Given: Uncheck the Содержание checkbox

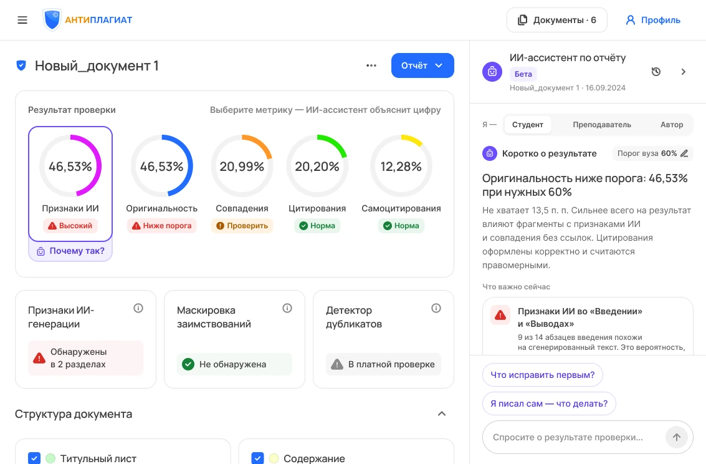Looking at the screenshot, I should (x=257, y=458).
